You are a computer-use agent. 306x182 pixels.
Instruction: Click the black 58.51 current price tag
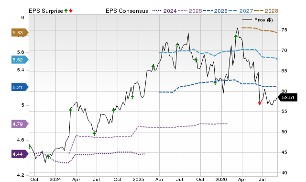[287, 97]
